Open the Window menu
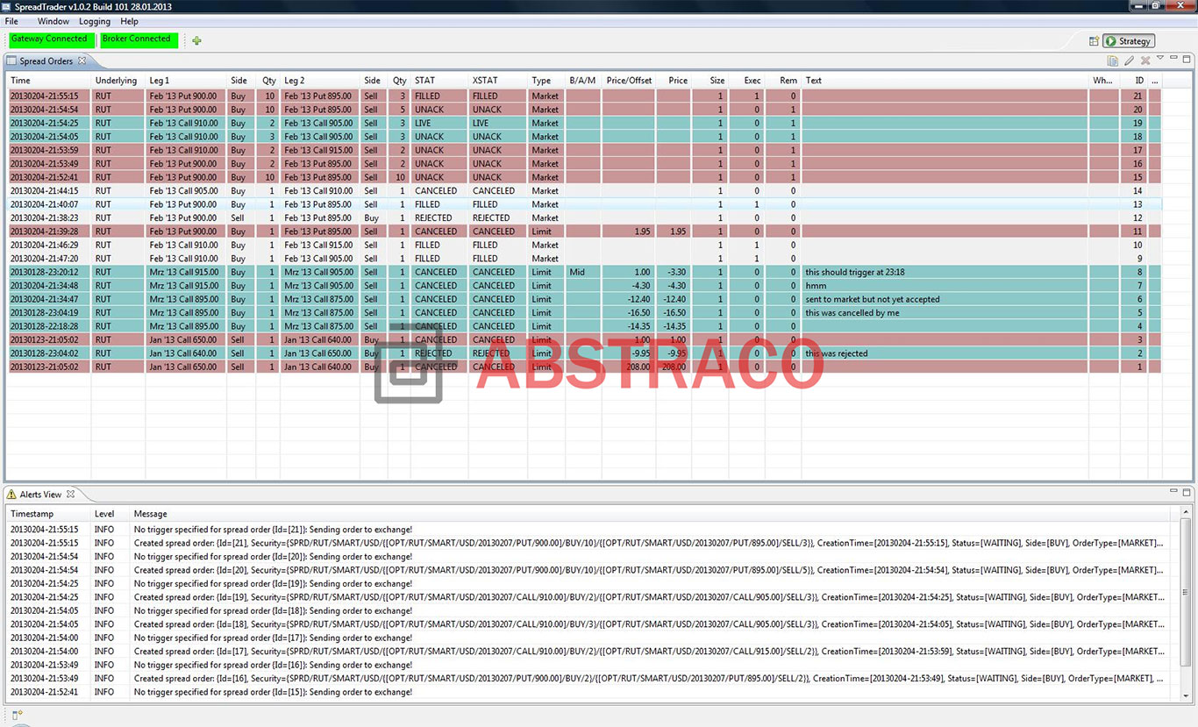1198x727 pixels. click(53, 21)
